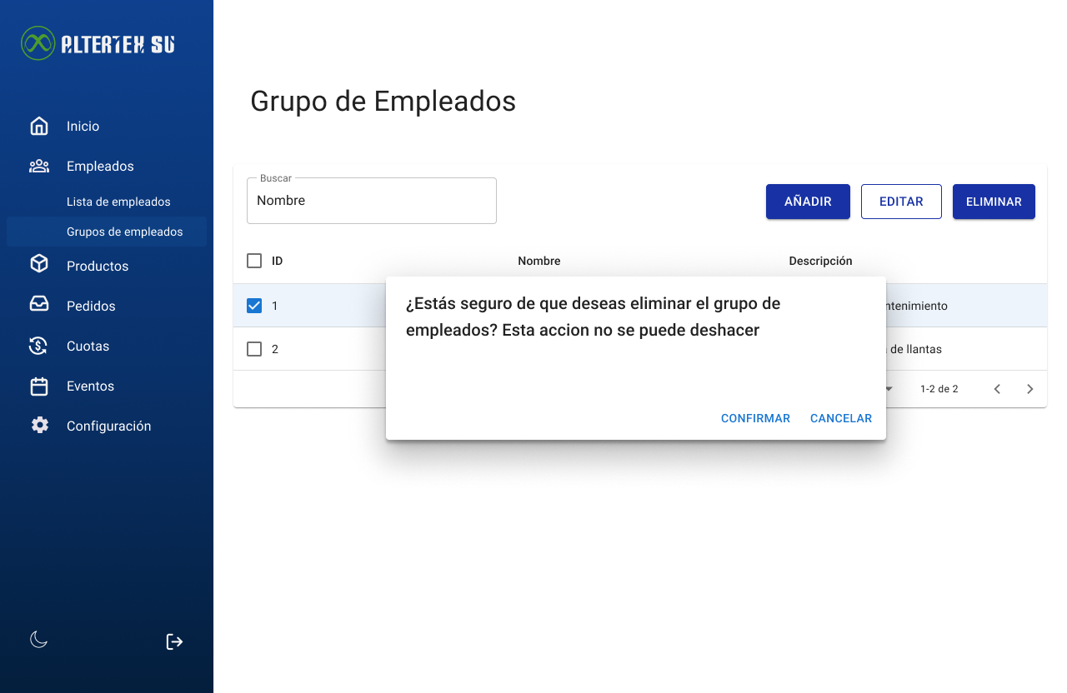Viewport: 1067px width, 693px height.
Task: Open the Pedidos sidebar section
Action: [x=107, y=307]
